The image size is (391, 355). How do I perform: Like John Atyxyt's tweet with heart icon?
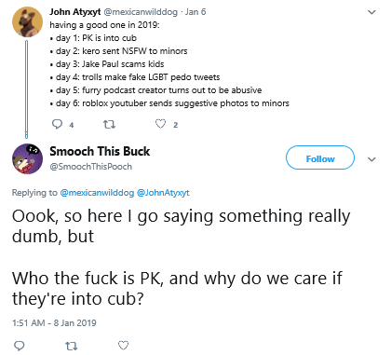(x=160, y=124)
